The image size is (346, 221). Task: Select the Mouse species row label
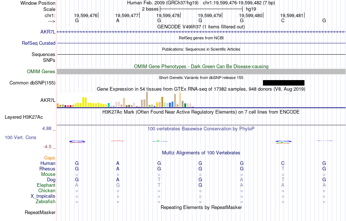pyautogui.click(x=48, y=174)
